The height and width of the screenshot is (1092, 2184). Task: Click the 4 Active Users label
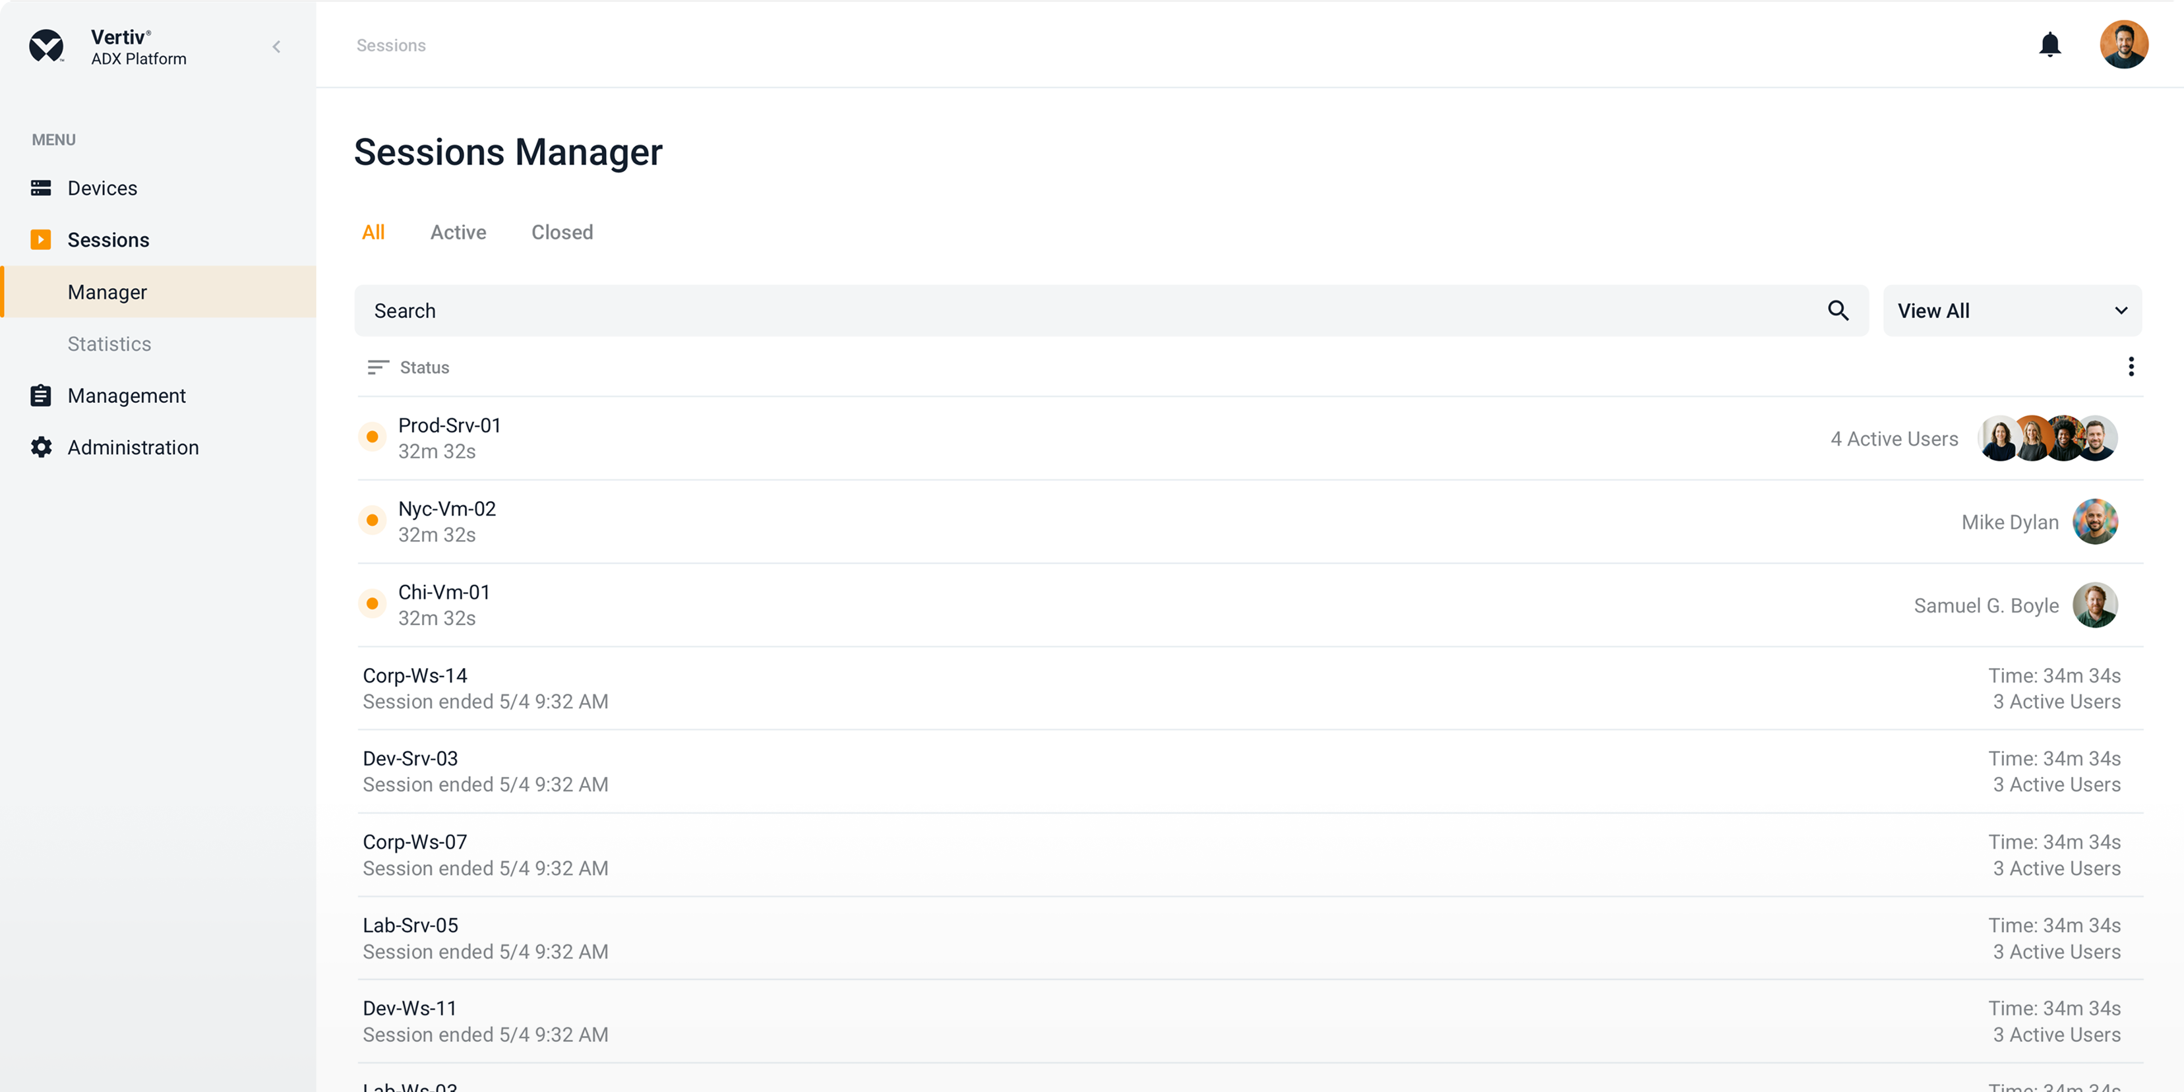[x=1894, y=439]
